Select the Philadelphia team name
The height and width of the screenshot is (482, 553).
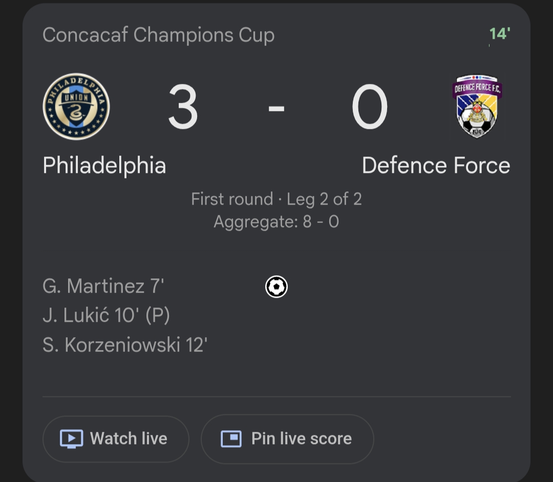click(104, 166)
